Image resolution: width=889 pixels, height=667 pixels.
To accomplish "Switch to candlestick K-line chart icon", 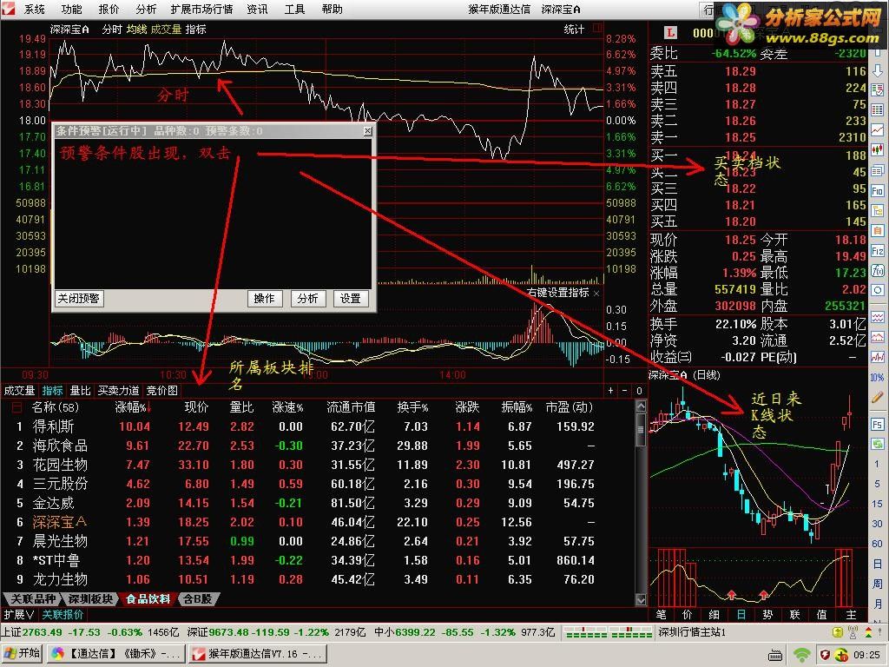I will point(877,149).
